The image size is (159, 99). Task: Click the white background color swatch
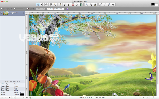pos(156,5)
